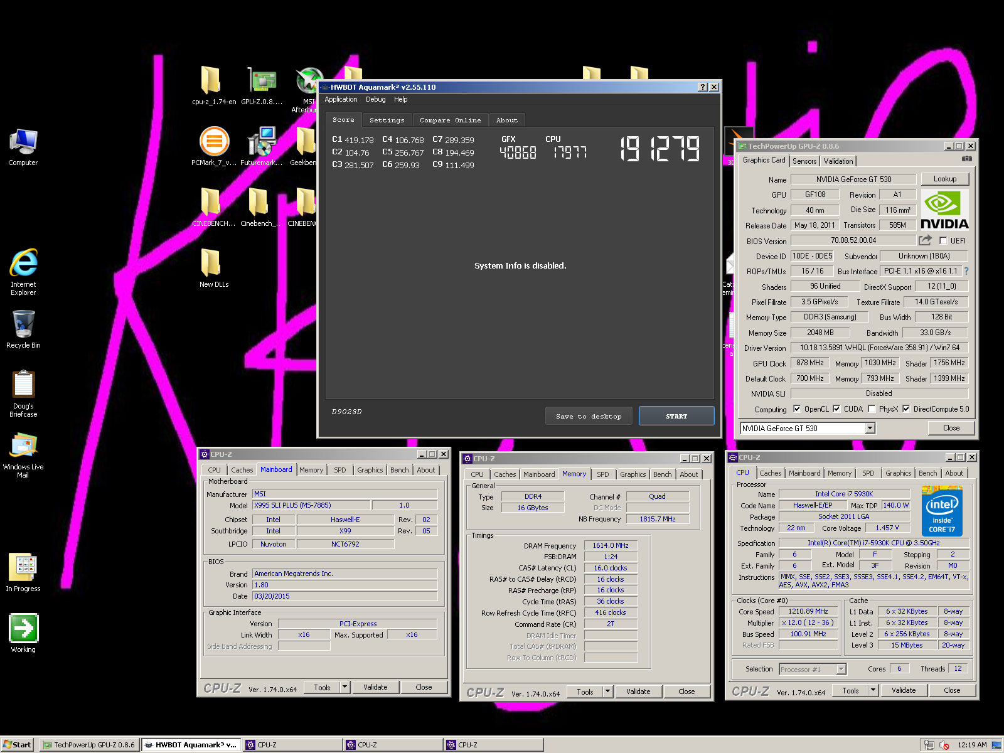Click the network tray icon
Image resolution: width=1004 pixels, height=753 pixels.
coord(929,745)
